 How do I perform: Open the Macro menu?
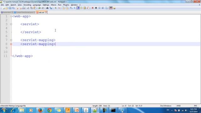pyautogui.click(x=54, y=5)
